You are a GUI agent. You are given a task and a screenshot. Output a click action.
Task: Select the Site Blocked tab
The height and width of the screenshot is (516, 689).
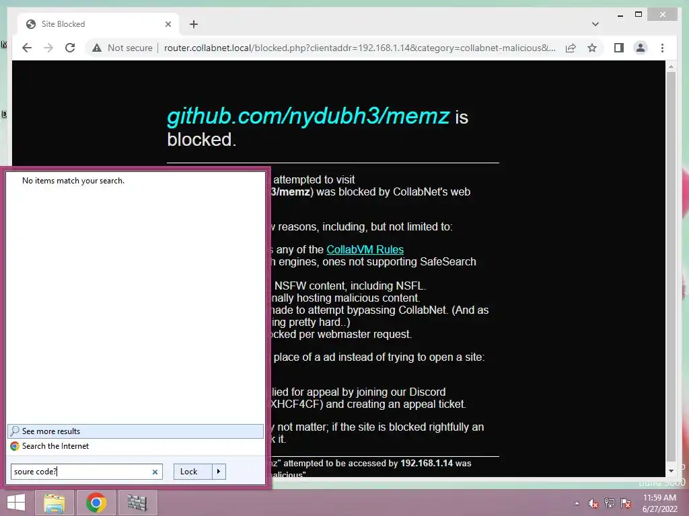(98, 24)
